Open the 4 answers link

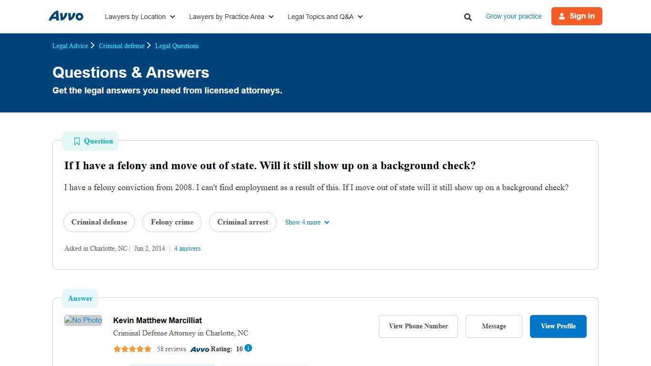(x=187, y=248)
